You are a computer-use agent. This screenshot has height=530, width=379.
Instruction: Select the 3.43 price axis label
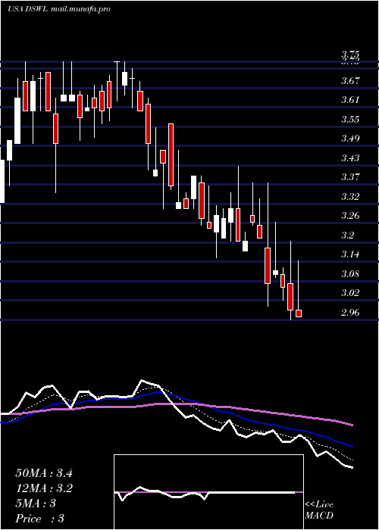coord(350,157)
